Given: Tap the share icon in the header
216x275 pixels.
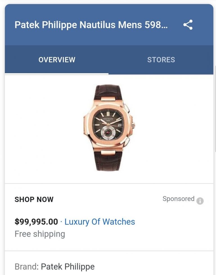Looking at the screenshot, I should point(188,25).
